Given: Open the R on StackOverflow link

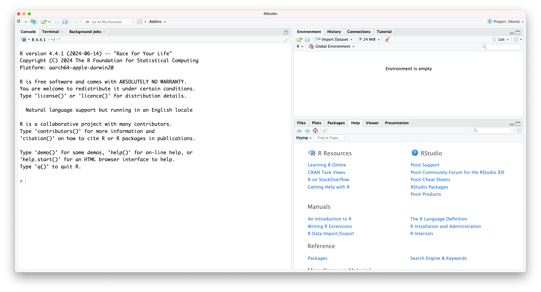Looking at the screenshot, I should click(329, 180).
